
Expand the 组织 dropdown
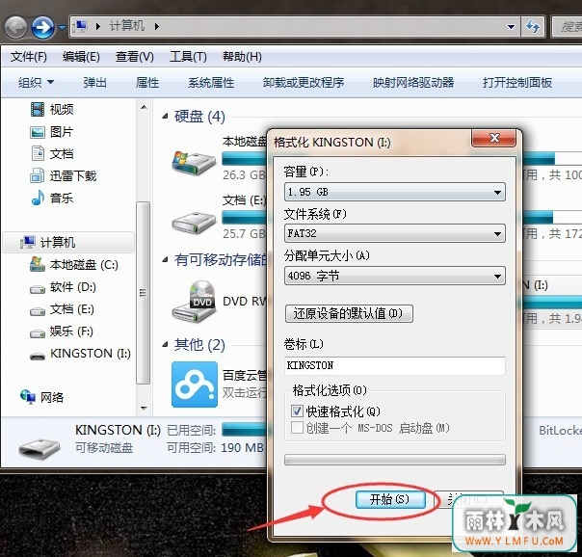(x=36, y=82)
